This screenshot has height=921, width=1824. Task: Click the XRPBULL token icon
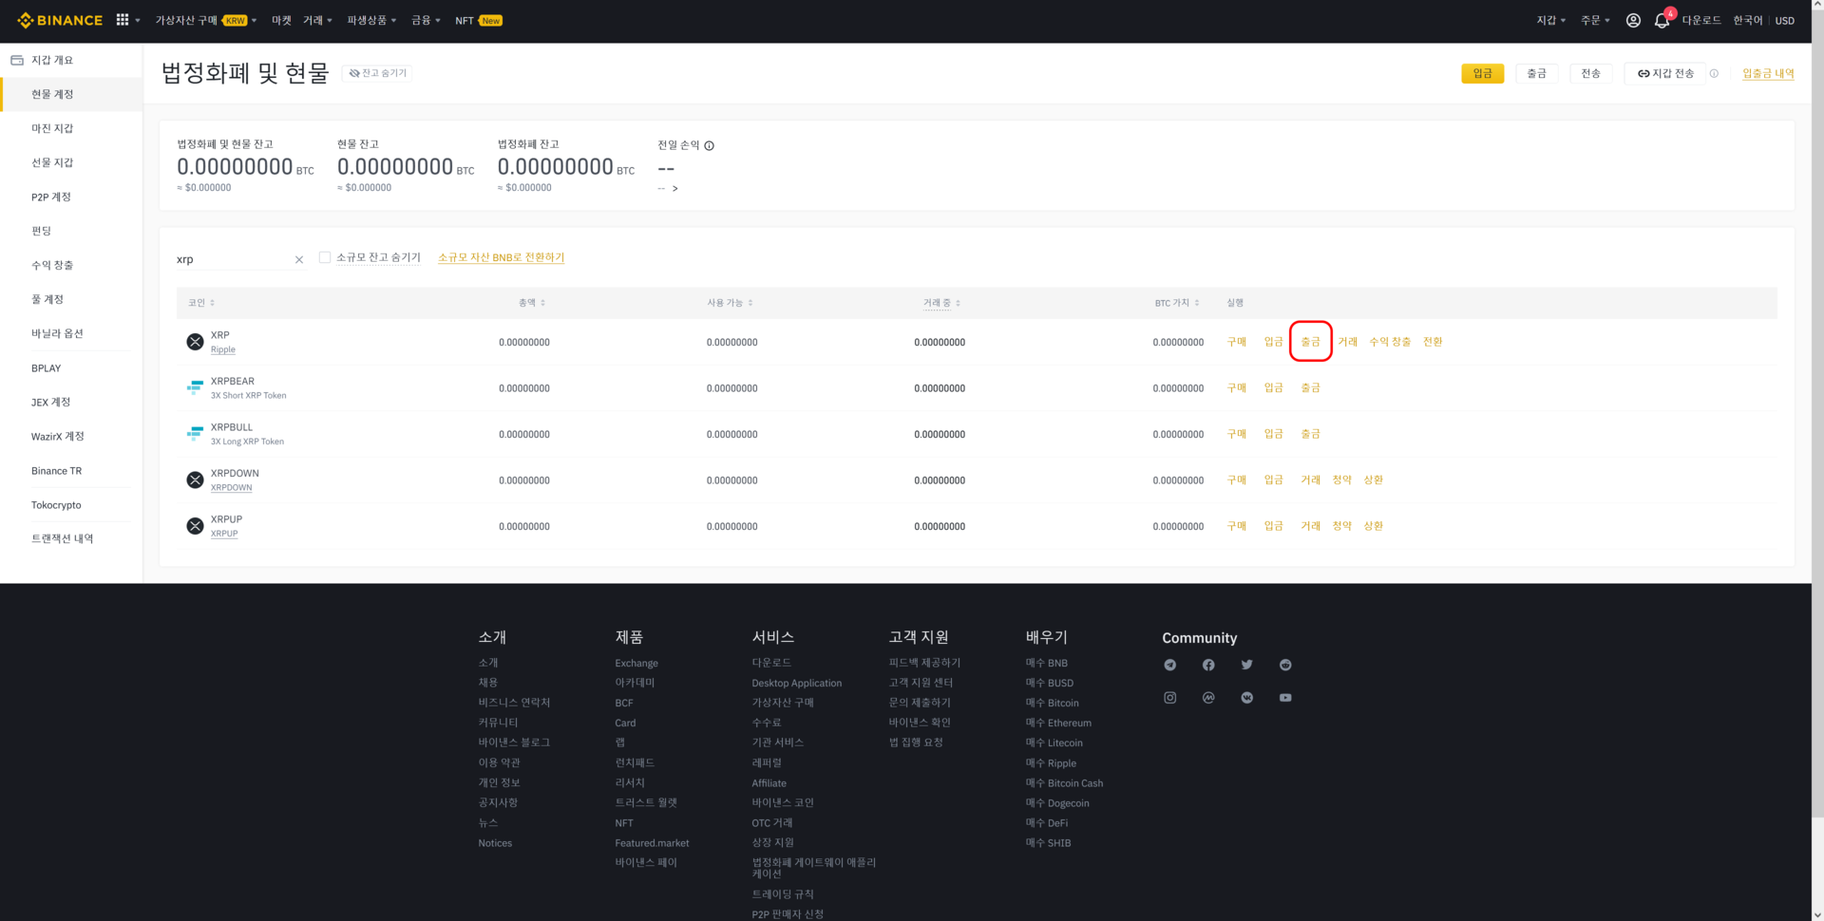(195, 434)
